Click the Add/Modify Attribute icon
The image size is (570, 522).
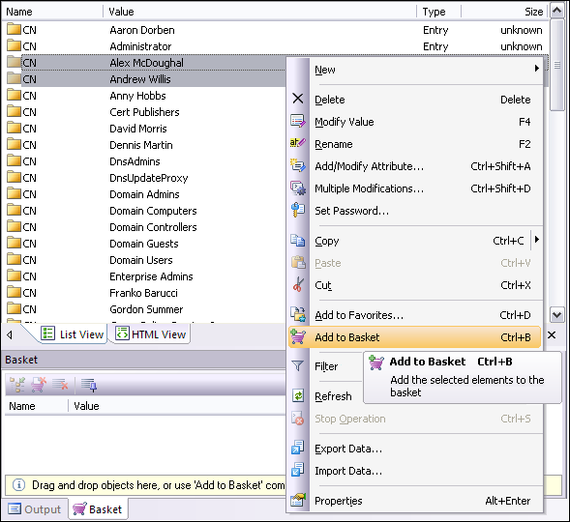[x=298, y=166]
